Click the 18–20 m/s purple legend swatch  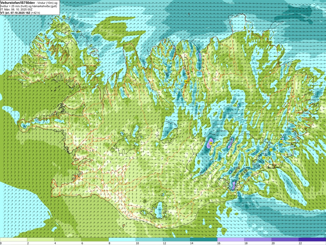[x=258, y=240]
